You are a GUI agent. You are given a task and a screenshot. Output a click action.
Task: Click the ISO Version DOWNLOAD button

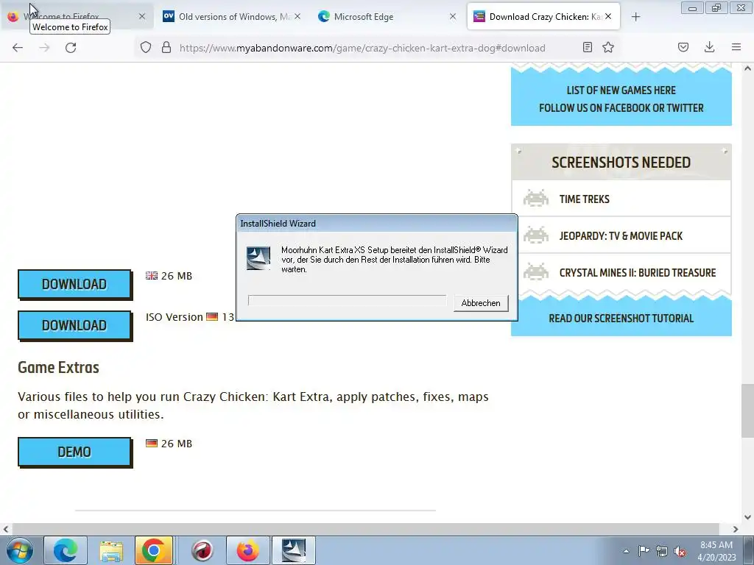[74, 326]
